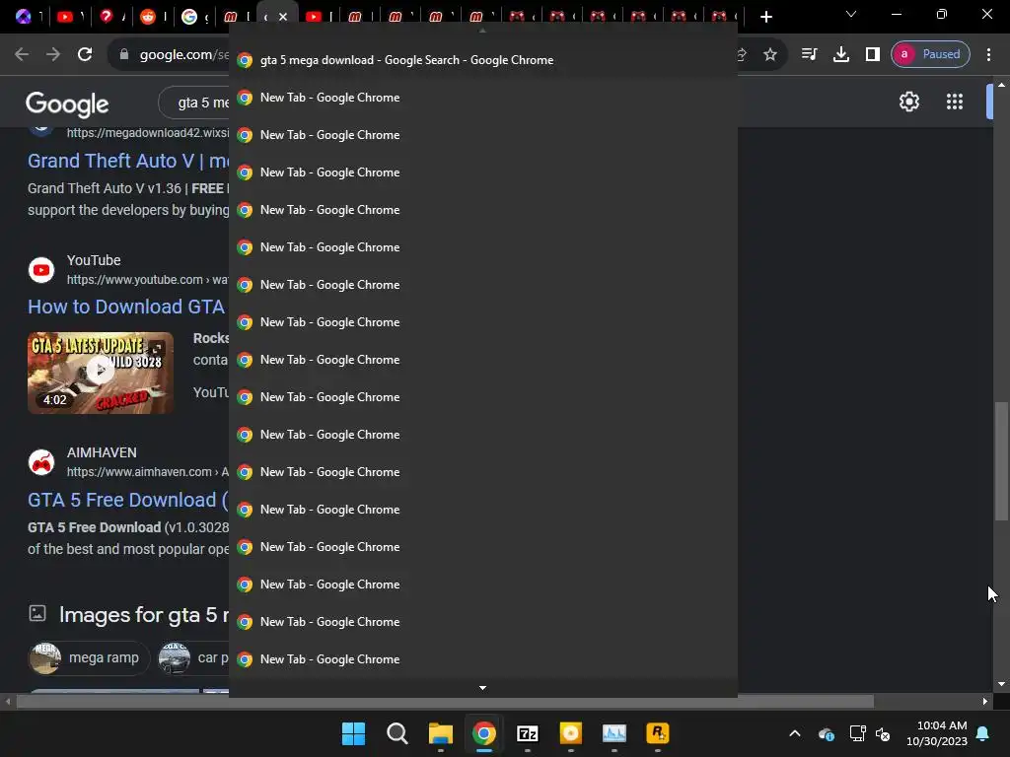Open the Rockstar Games Launcher taskbar icon

(x=658, y=733)
